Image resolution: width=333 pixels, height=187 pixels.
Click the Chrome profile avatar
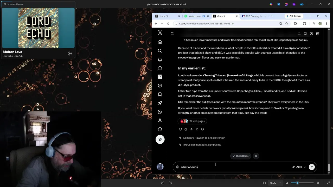(320, 24)
